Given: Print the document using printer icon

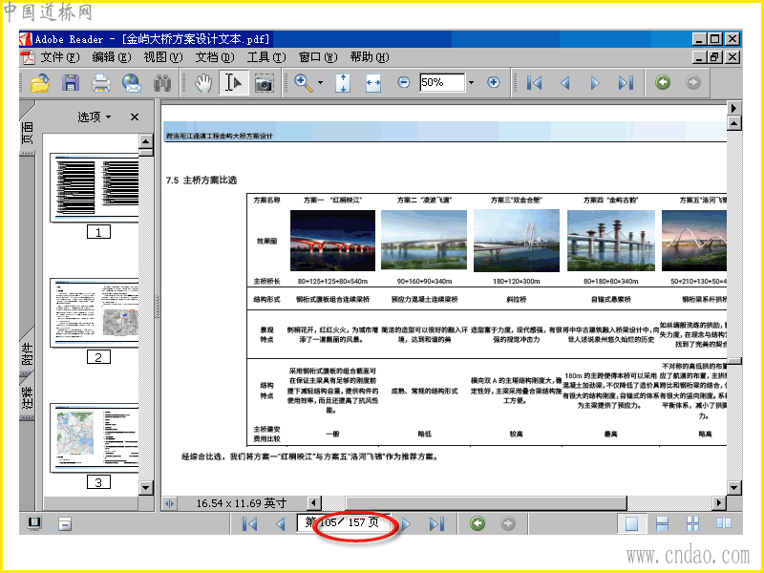Looking at the screenshot, I should 101,83.
